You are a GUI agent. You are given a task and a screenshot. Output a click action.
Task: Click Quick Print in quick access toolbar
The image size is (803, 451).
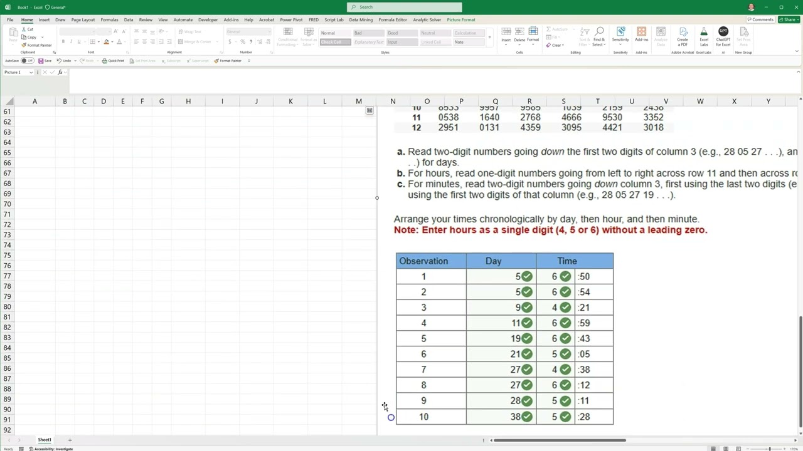pyautogui.click(x=114, y=61)
